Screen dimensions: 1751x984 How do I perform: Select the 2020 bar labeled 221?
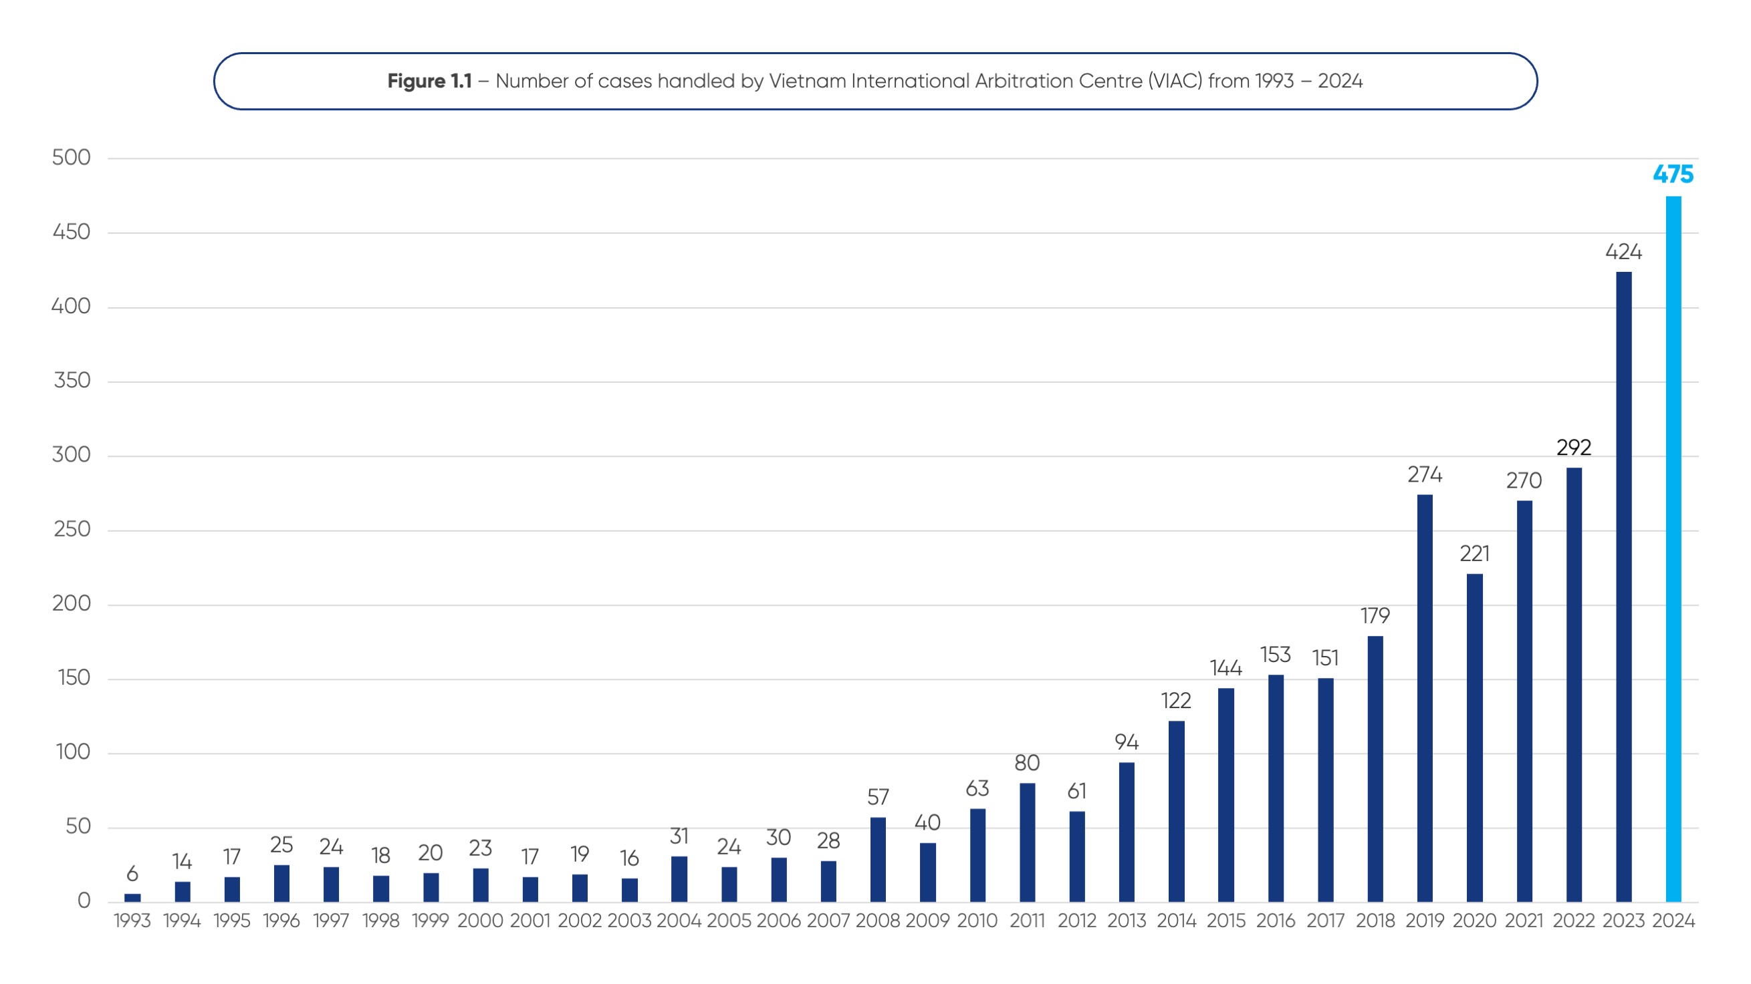1474,737
